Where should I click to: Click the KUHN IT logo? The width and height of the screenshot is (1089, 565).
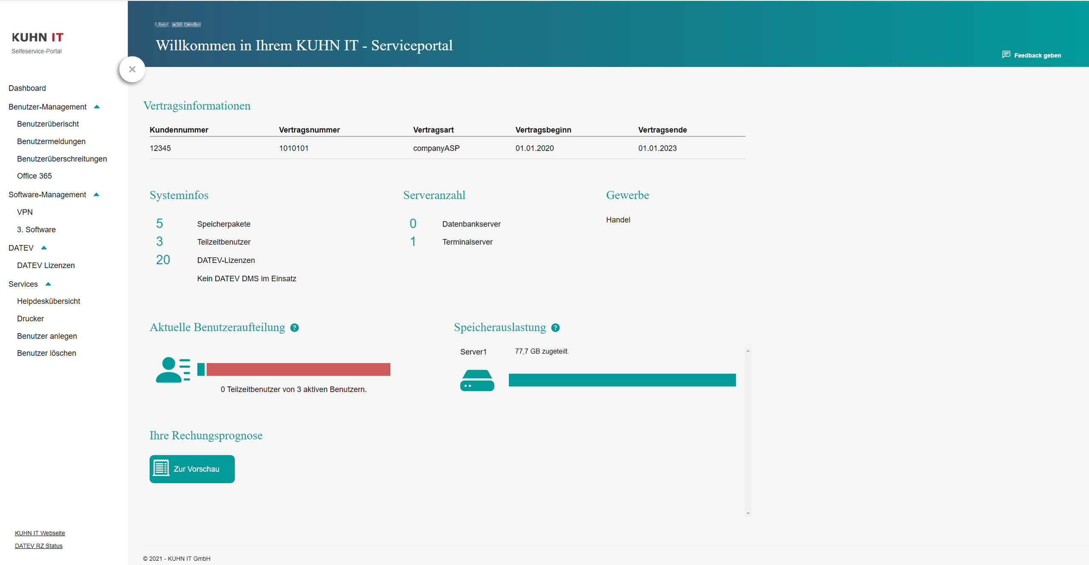point(37,37)
